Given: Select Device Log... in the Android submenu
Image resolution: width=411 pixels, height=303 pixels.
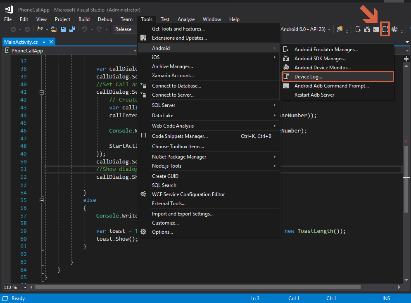Looking at the screenshot, I should click(x=338, y=77).
